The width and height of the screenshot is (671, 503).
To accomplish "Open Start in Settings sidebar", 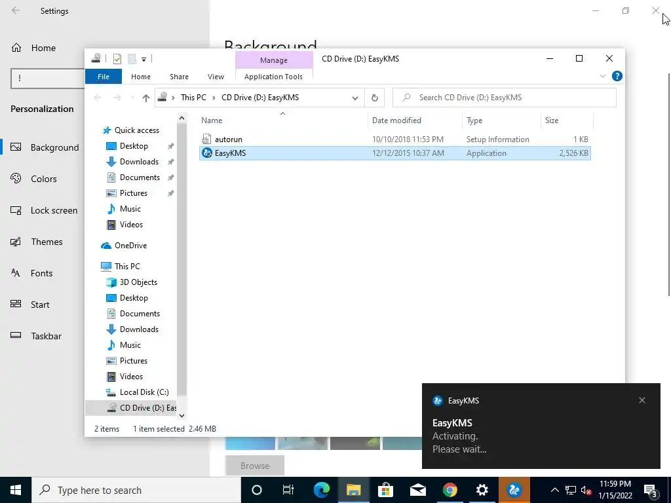I will click(x=40, y=305).
